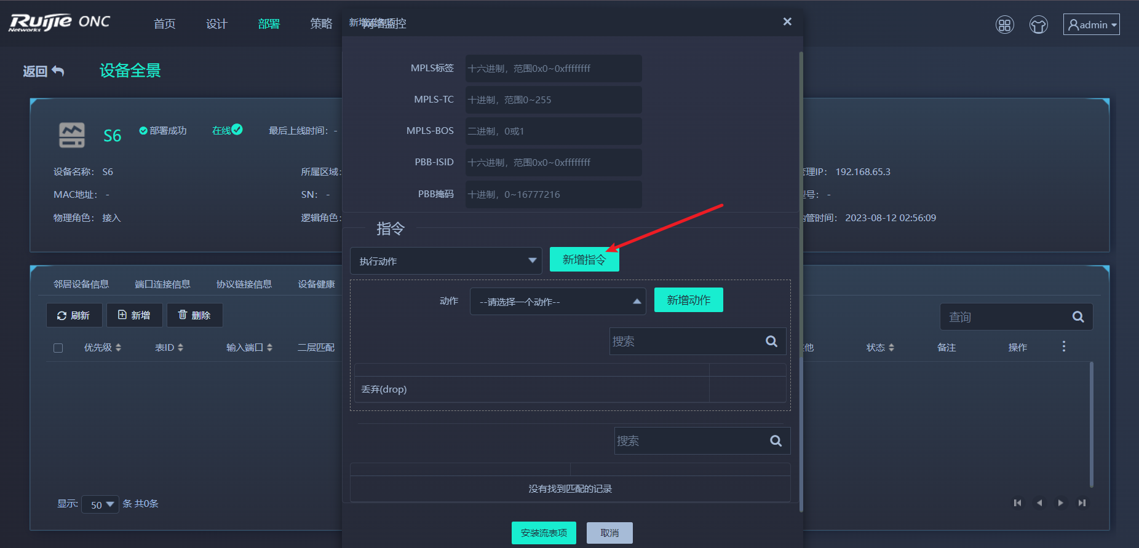Open the 50 rows-per-page dropdown
Viewport: 1139px width, 548px height.
(100, 505)
